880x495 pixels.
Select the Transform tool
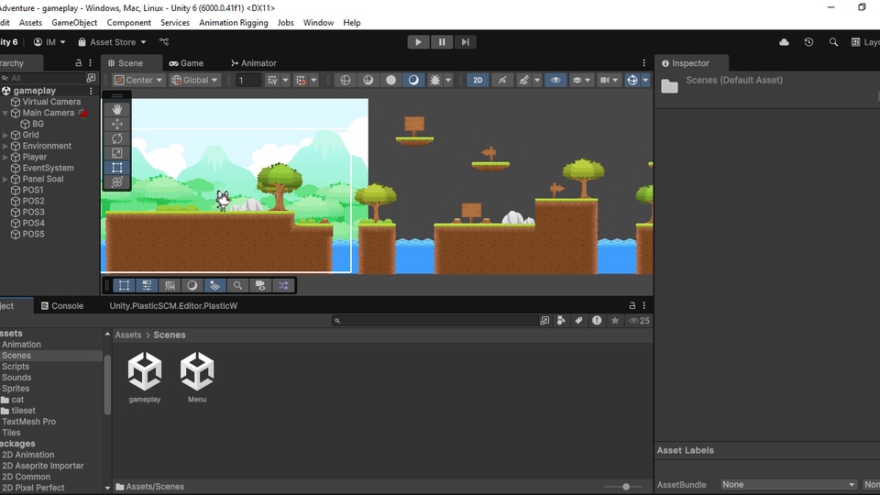click(x=117, y=182)
